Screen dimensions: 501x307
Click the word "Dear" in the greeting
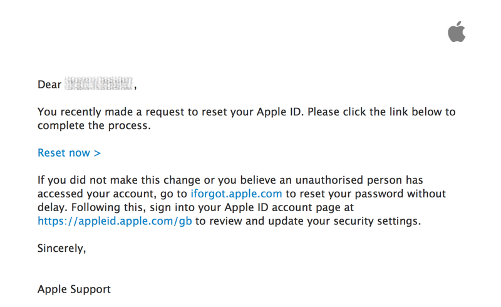49,85
